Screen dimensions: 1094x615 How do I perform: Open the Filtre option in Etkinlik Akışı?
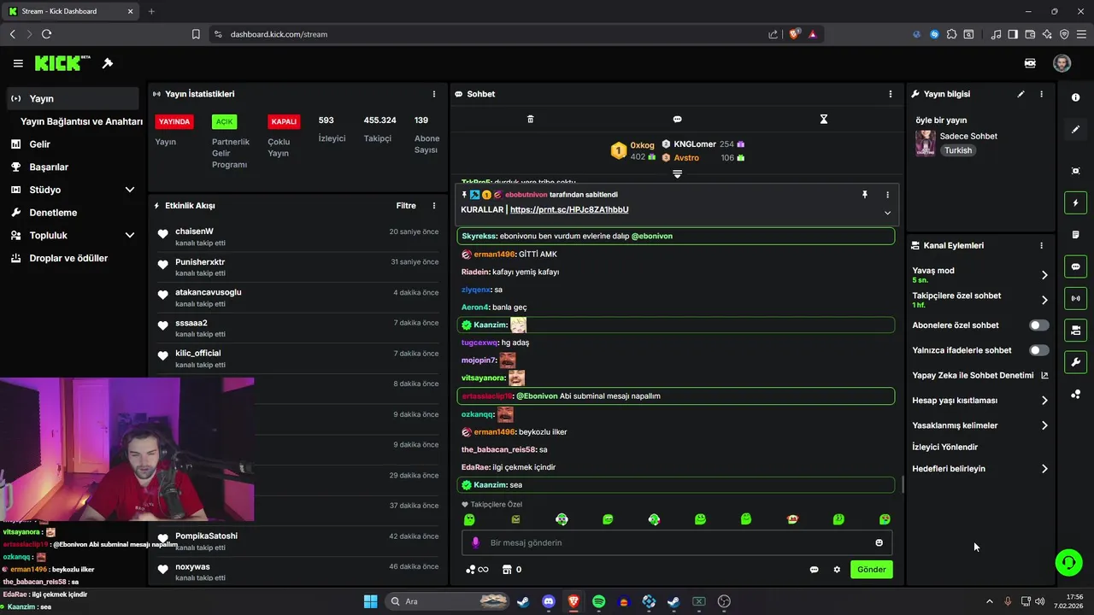[406, 206]
